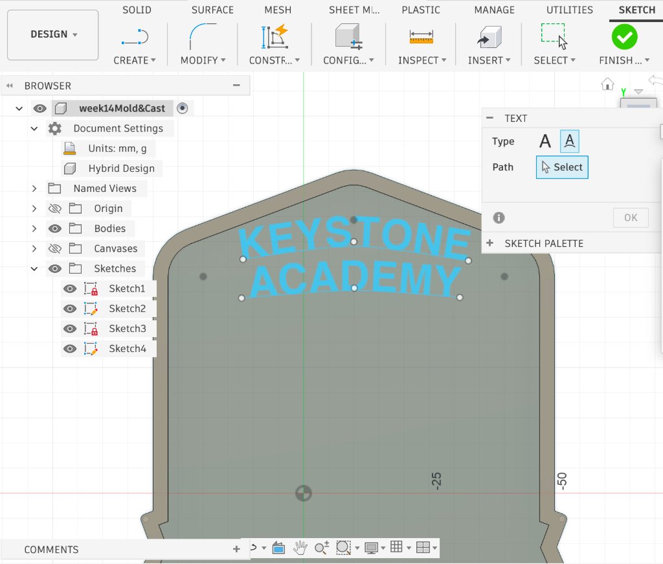Switch to the PLASTIC tab
This screenshot has width=663, height=564.
coord(421,10)
